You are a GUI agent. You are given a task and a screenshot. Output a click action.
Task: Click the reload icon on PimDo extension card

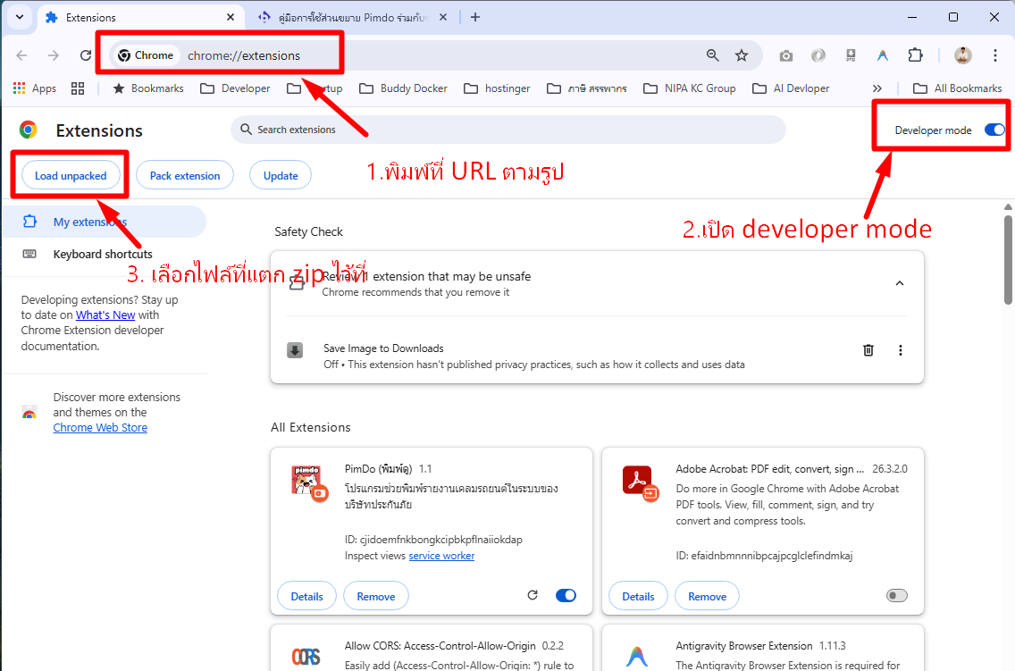pos(533,595)
